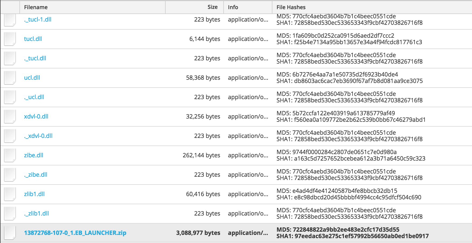Image resolution: width=472 pixels, height=243 pixels.
Task: Open the ._tucl-1.dll file link
Action: [x=37, y=19]
